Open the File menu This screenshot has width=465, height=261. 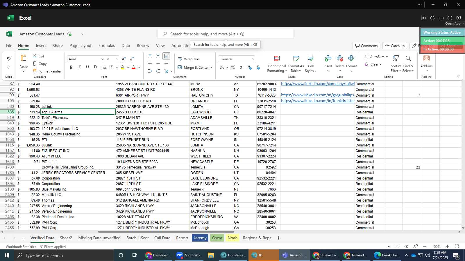coord(9,46)
